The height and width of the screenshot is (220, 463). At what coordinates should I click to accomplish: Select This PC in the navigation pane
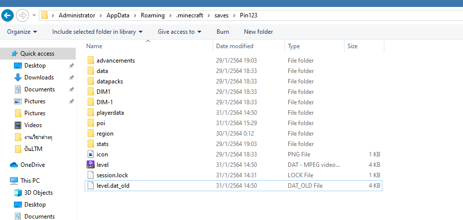(x=30, y=181)
